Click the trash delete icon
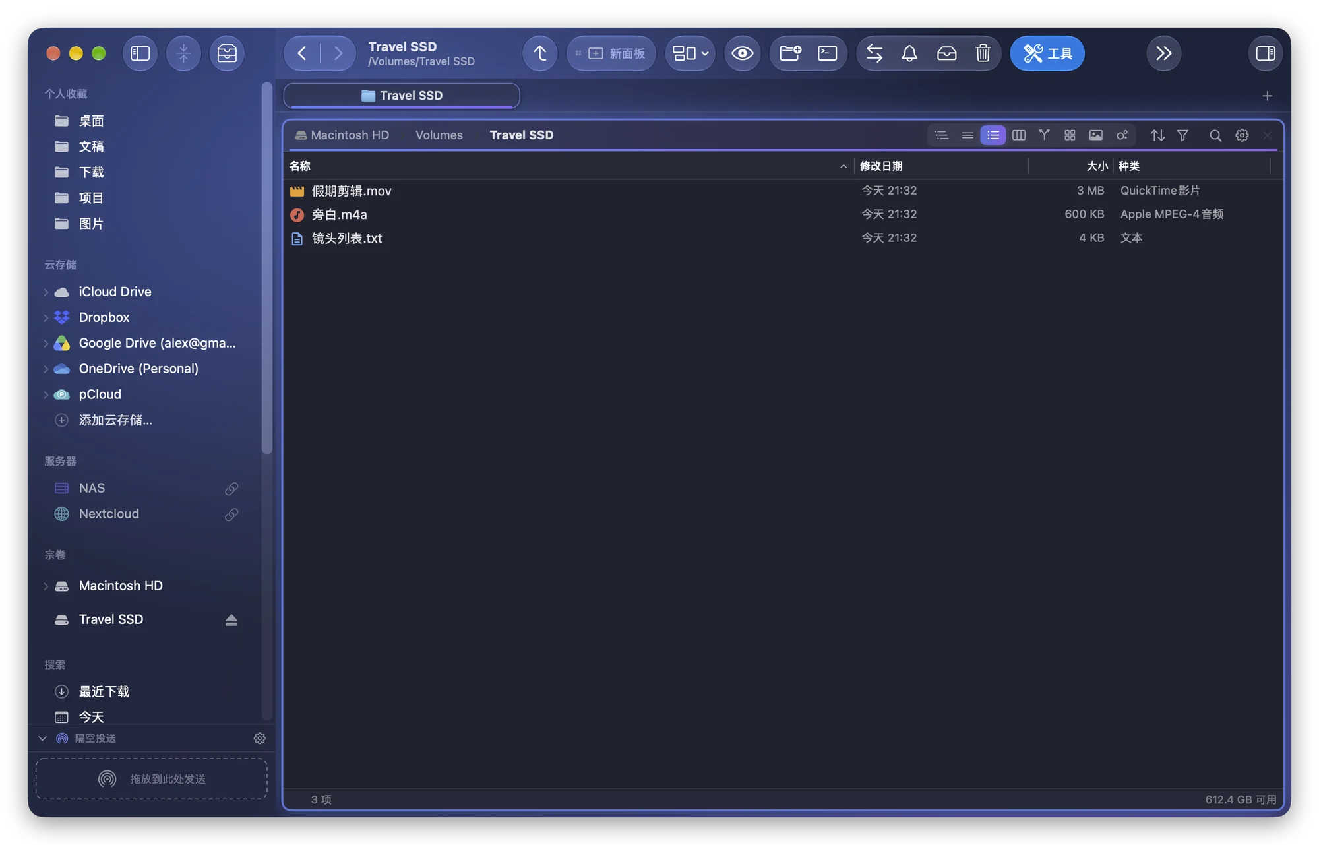The height and width of the screenshot is (845, 1319). point(983,53)
